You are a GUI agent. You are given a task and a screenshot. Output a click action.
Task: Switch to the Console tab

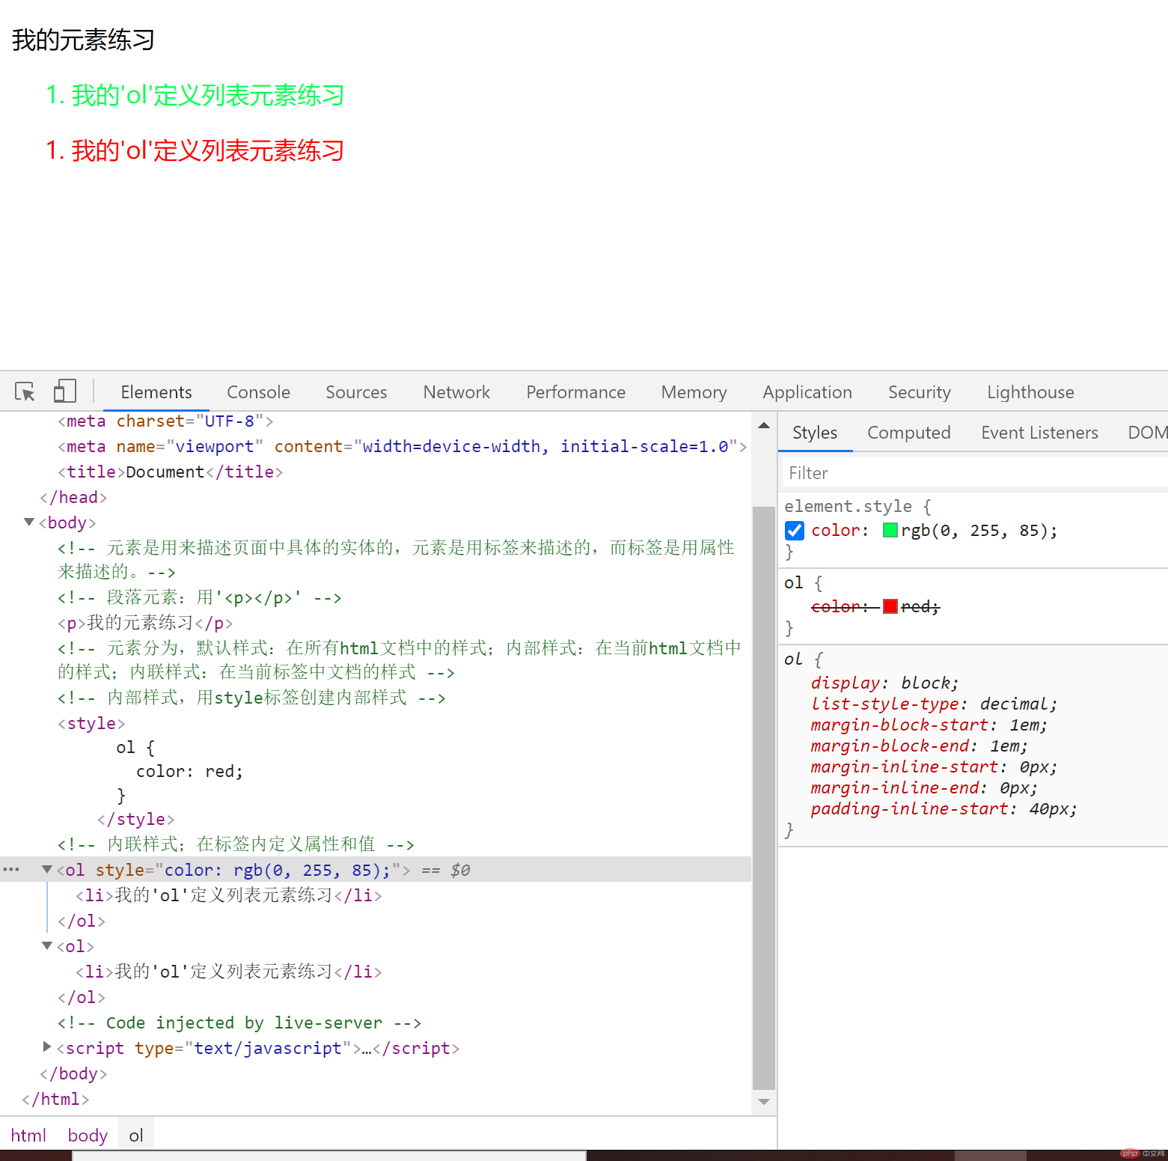pyautogui.click(x=258, y=391)
